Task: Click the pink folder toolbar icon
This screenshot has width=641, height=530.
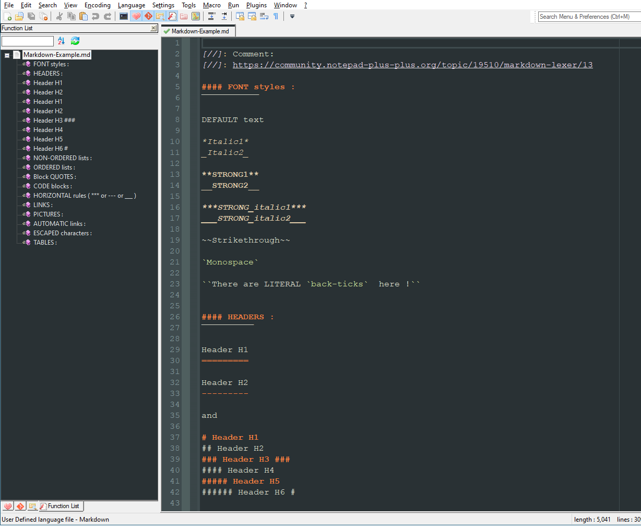Action: pyautogui.click(x=184, y=16)
